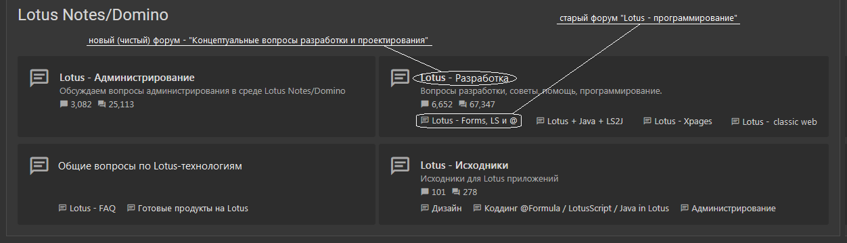The width and height of the screenshot is (847, 243).
Task: Open Общие вопросы по Lotus-технологиям forum
Action: click(x=150, y=165)
